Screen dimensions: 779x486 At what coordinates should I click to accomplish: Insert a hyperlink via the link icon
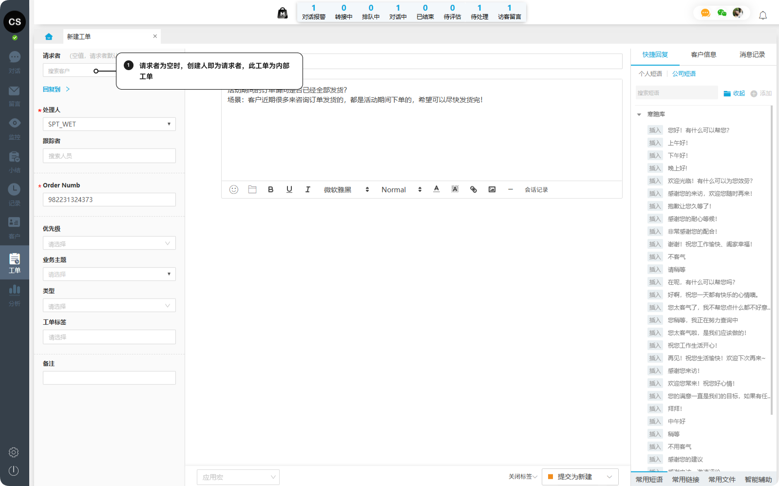coord(474,189)
